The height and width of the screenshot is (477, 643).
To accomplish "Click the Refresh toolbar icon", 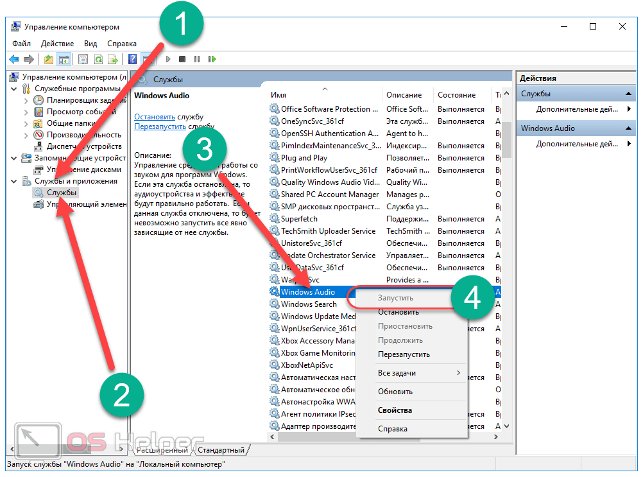I will (x=98, y=59).
